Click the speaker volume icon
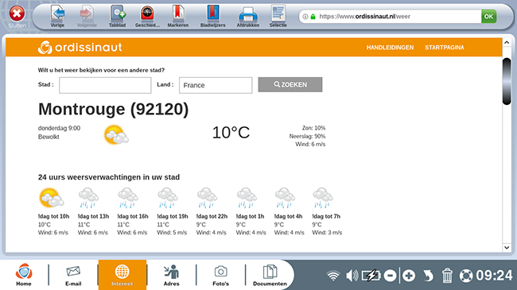Viewport: 517px width, 290px height. pyautogui.click(x=352, y=276)
